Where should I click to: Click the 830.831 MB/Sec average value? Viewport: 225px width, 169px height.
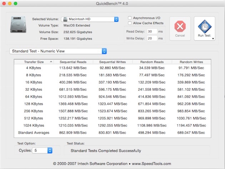pyautogui.click(x=112, y=133)
